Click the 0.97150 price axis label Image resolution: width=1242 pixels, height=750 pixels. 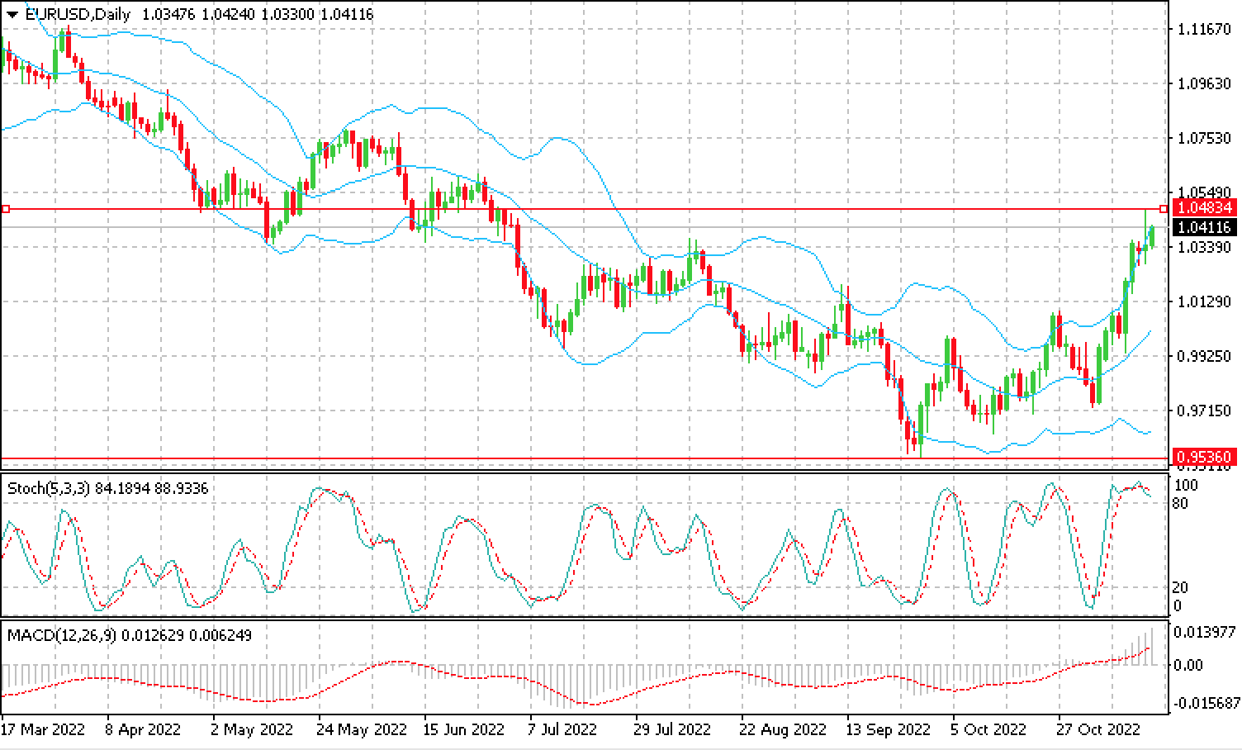pyautogui.click(x=1205, y=411)
